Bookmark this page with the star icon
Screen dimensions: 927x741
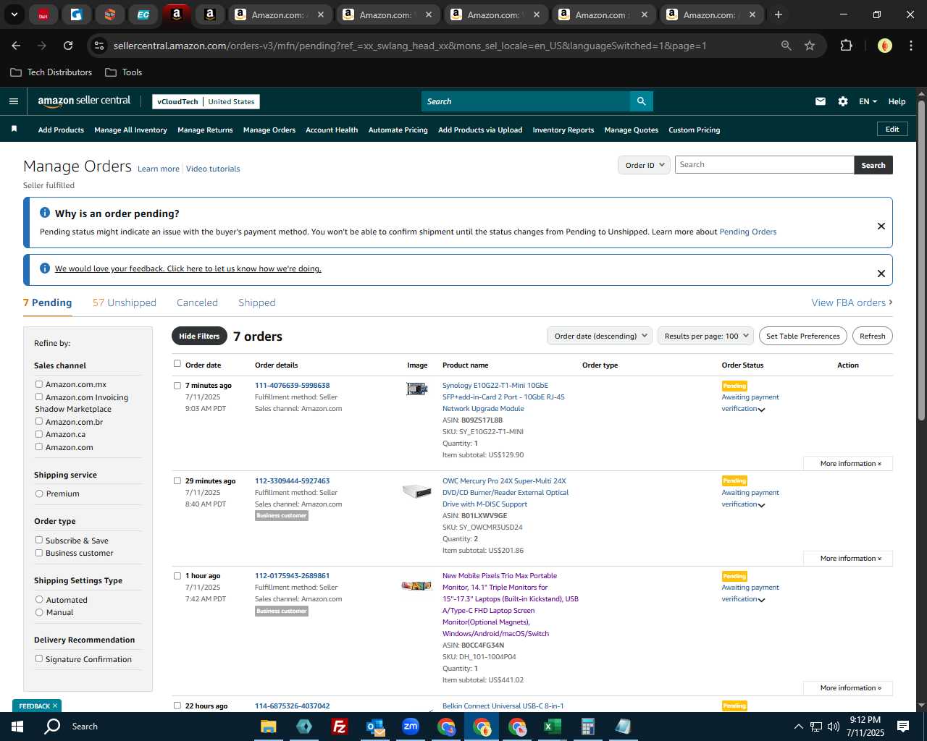[x=810, y=46]
